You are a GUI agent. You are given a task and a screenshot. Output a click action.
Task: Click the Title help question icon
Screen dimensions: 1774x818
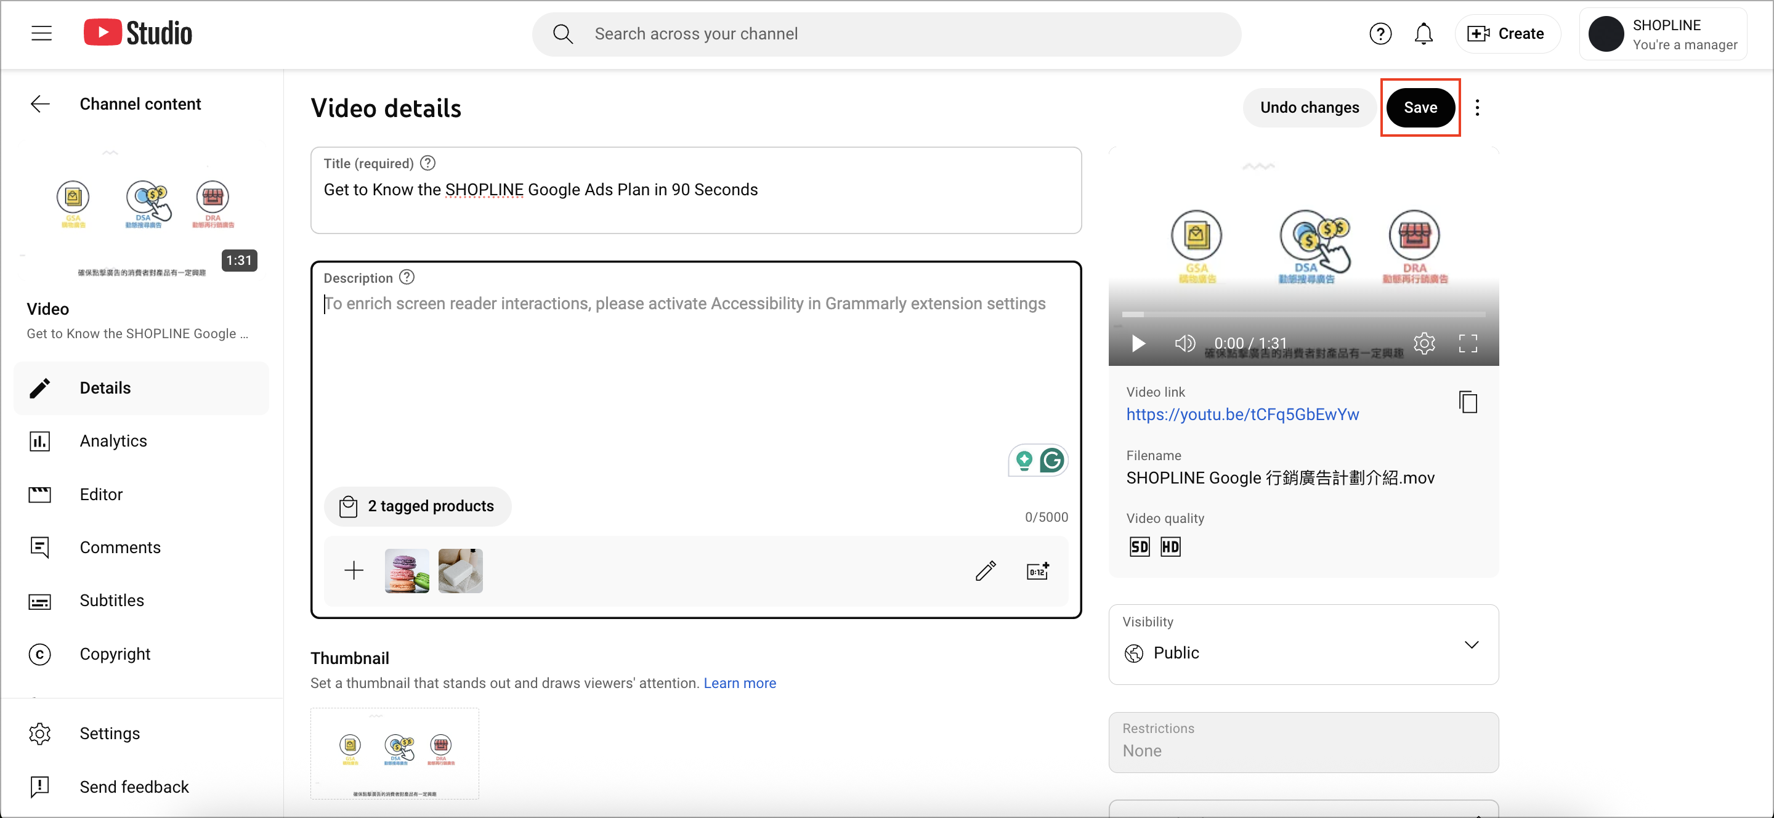click(x=427, y=163)
